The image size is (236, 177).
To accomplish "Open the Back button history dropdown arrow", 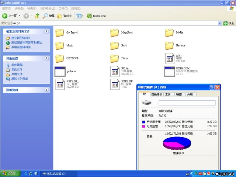I will click(20, 16).
